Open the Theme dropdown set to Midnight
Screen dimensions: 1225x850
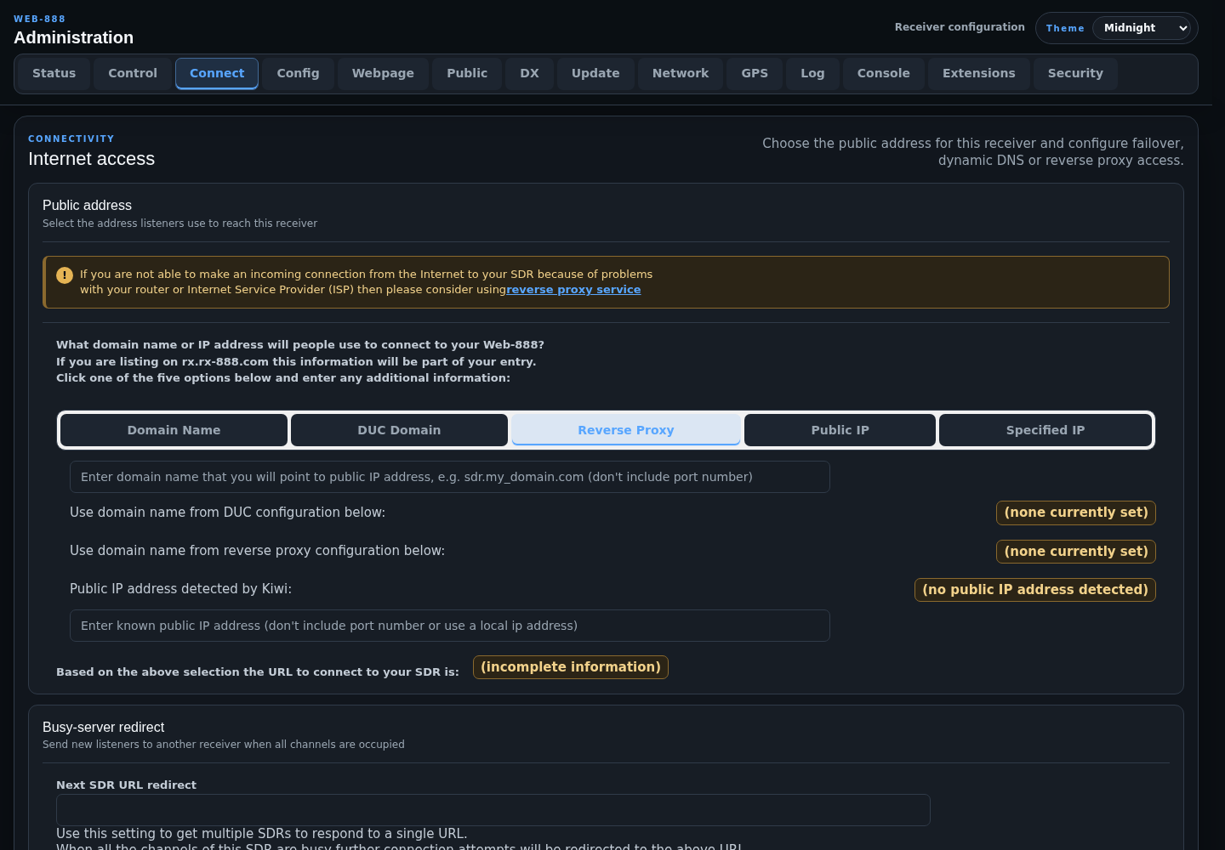tap(1141, 28)
